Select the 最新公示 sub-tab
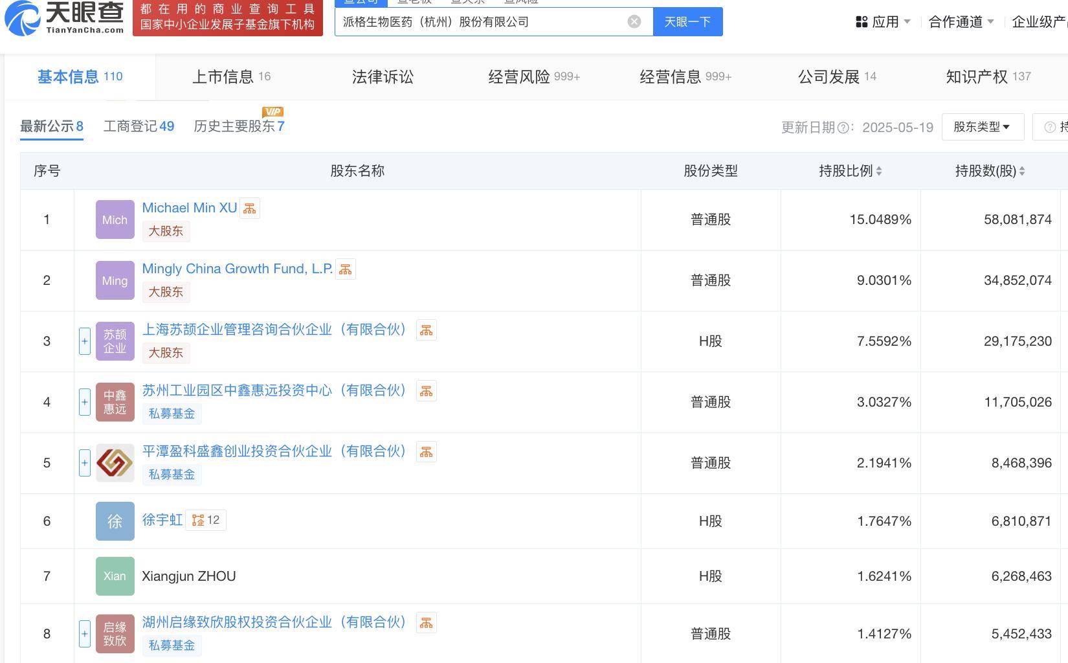The width and height of the screenshot is (1068, 663). pos(52,126)
